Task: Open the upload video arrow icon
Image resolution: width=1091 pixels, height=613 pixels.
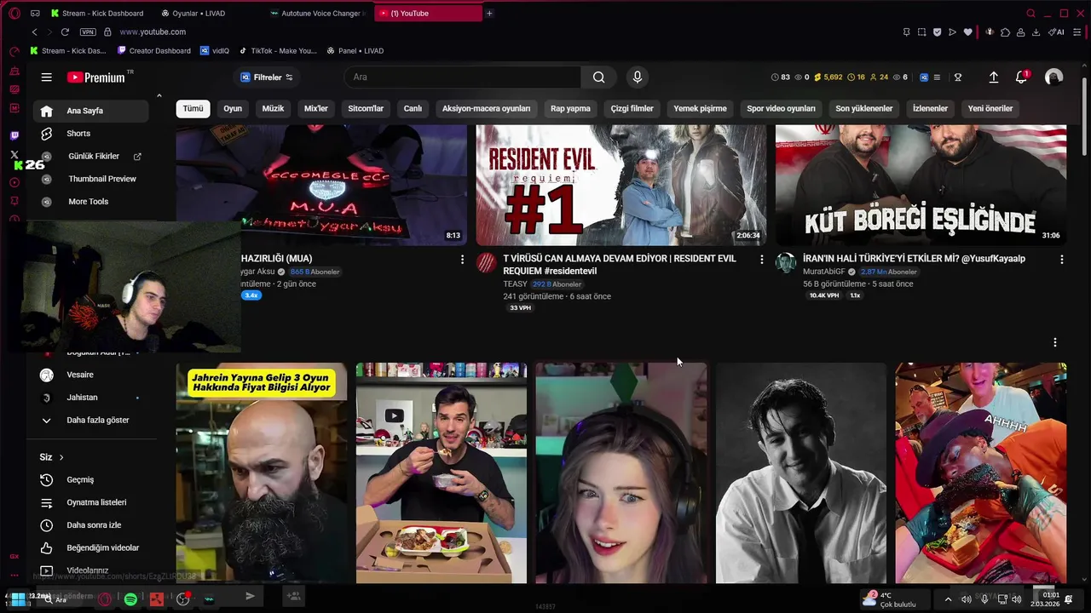Action: click(993, 77)
